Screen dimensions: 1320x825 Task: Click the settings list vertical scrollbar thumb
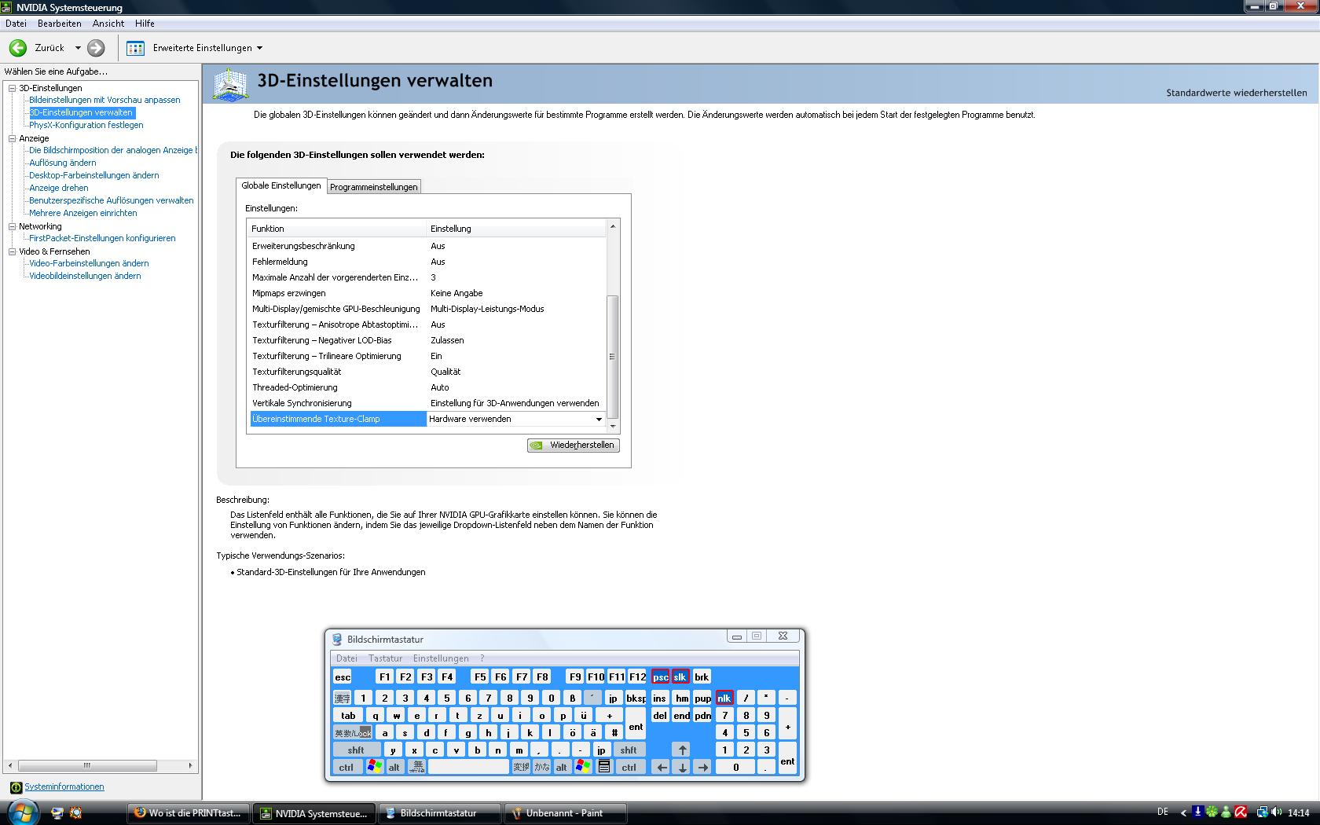point(613,357)
